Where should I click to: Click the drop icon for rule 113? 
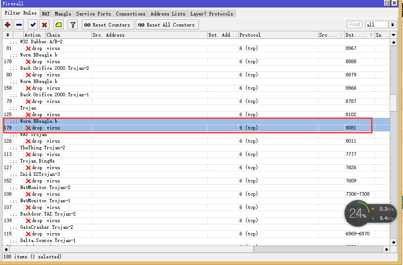pos(28,155)
